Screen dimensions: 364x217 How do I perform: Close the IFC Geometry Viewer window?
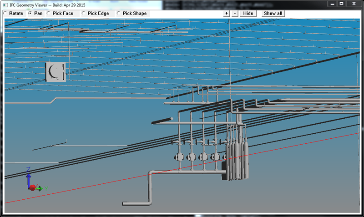pos(354,4)
